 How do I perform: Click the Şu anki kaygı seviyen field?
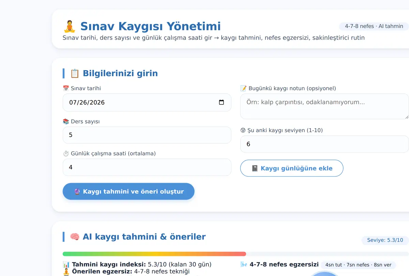click(324, 144)
